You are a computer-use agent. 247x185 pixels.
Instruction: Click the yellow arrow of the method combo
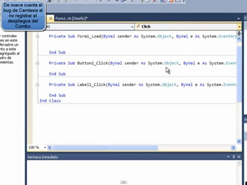240,27
